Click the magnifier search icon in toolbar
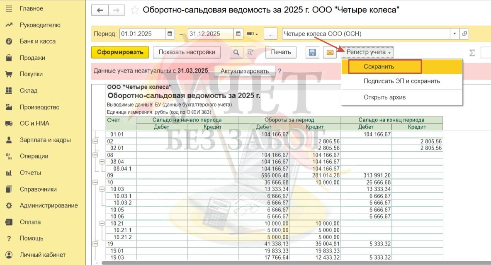 click(x=236, y=52)
